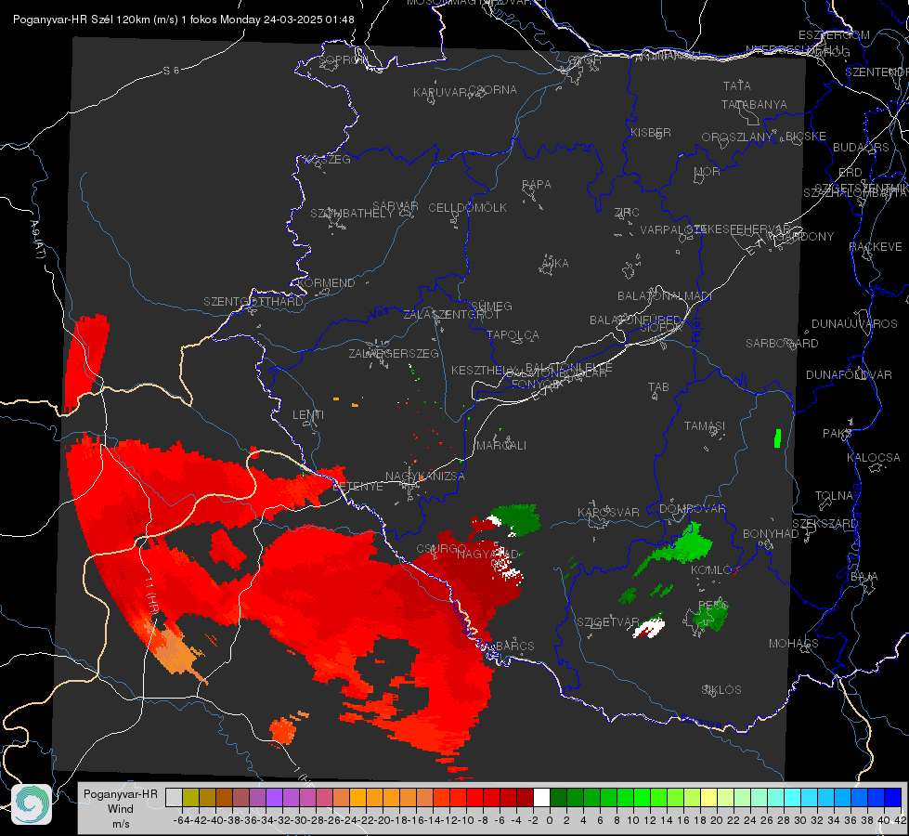This screenshot has width=909, height=836.
Task: Click the TOLNA town label
Action: [x=834, y=496]
